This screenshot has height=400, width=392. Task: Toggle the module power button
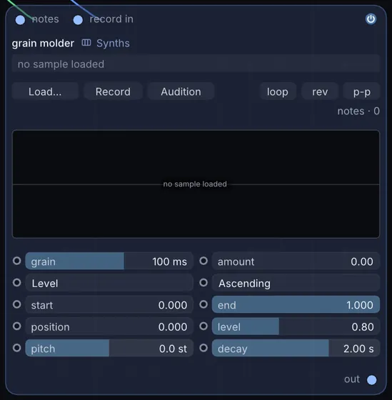point(371,19)
